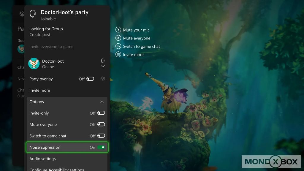Image resolution: width=304 pixels, height=171 pixels.
Task: Open Audio settings menu entry
Action: pos(42,159)
